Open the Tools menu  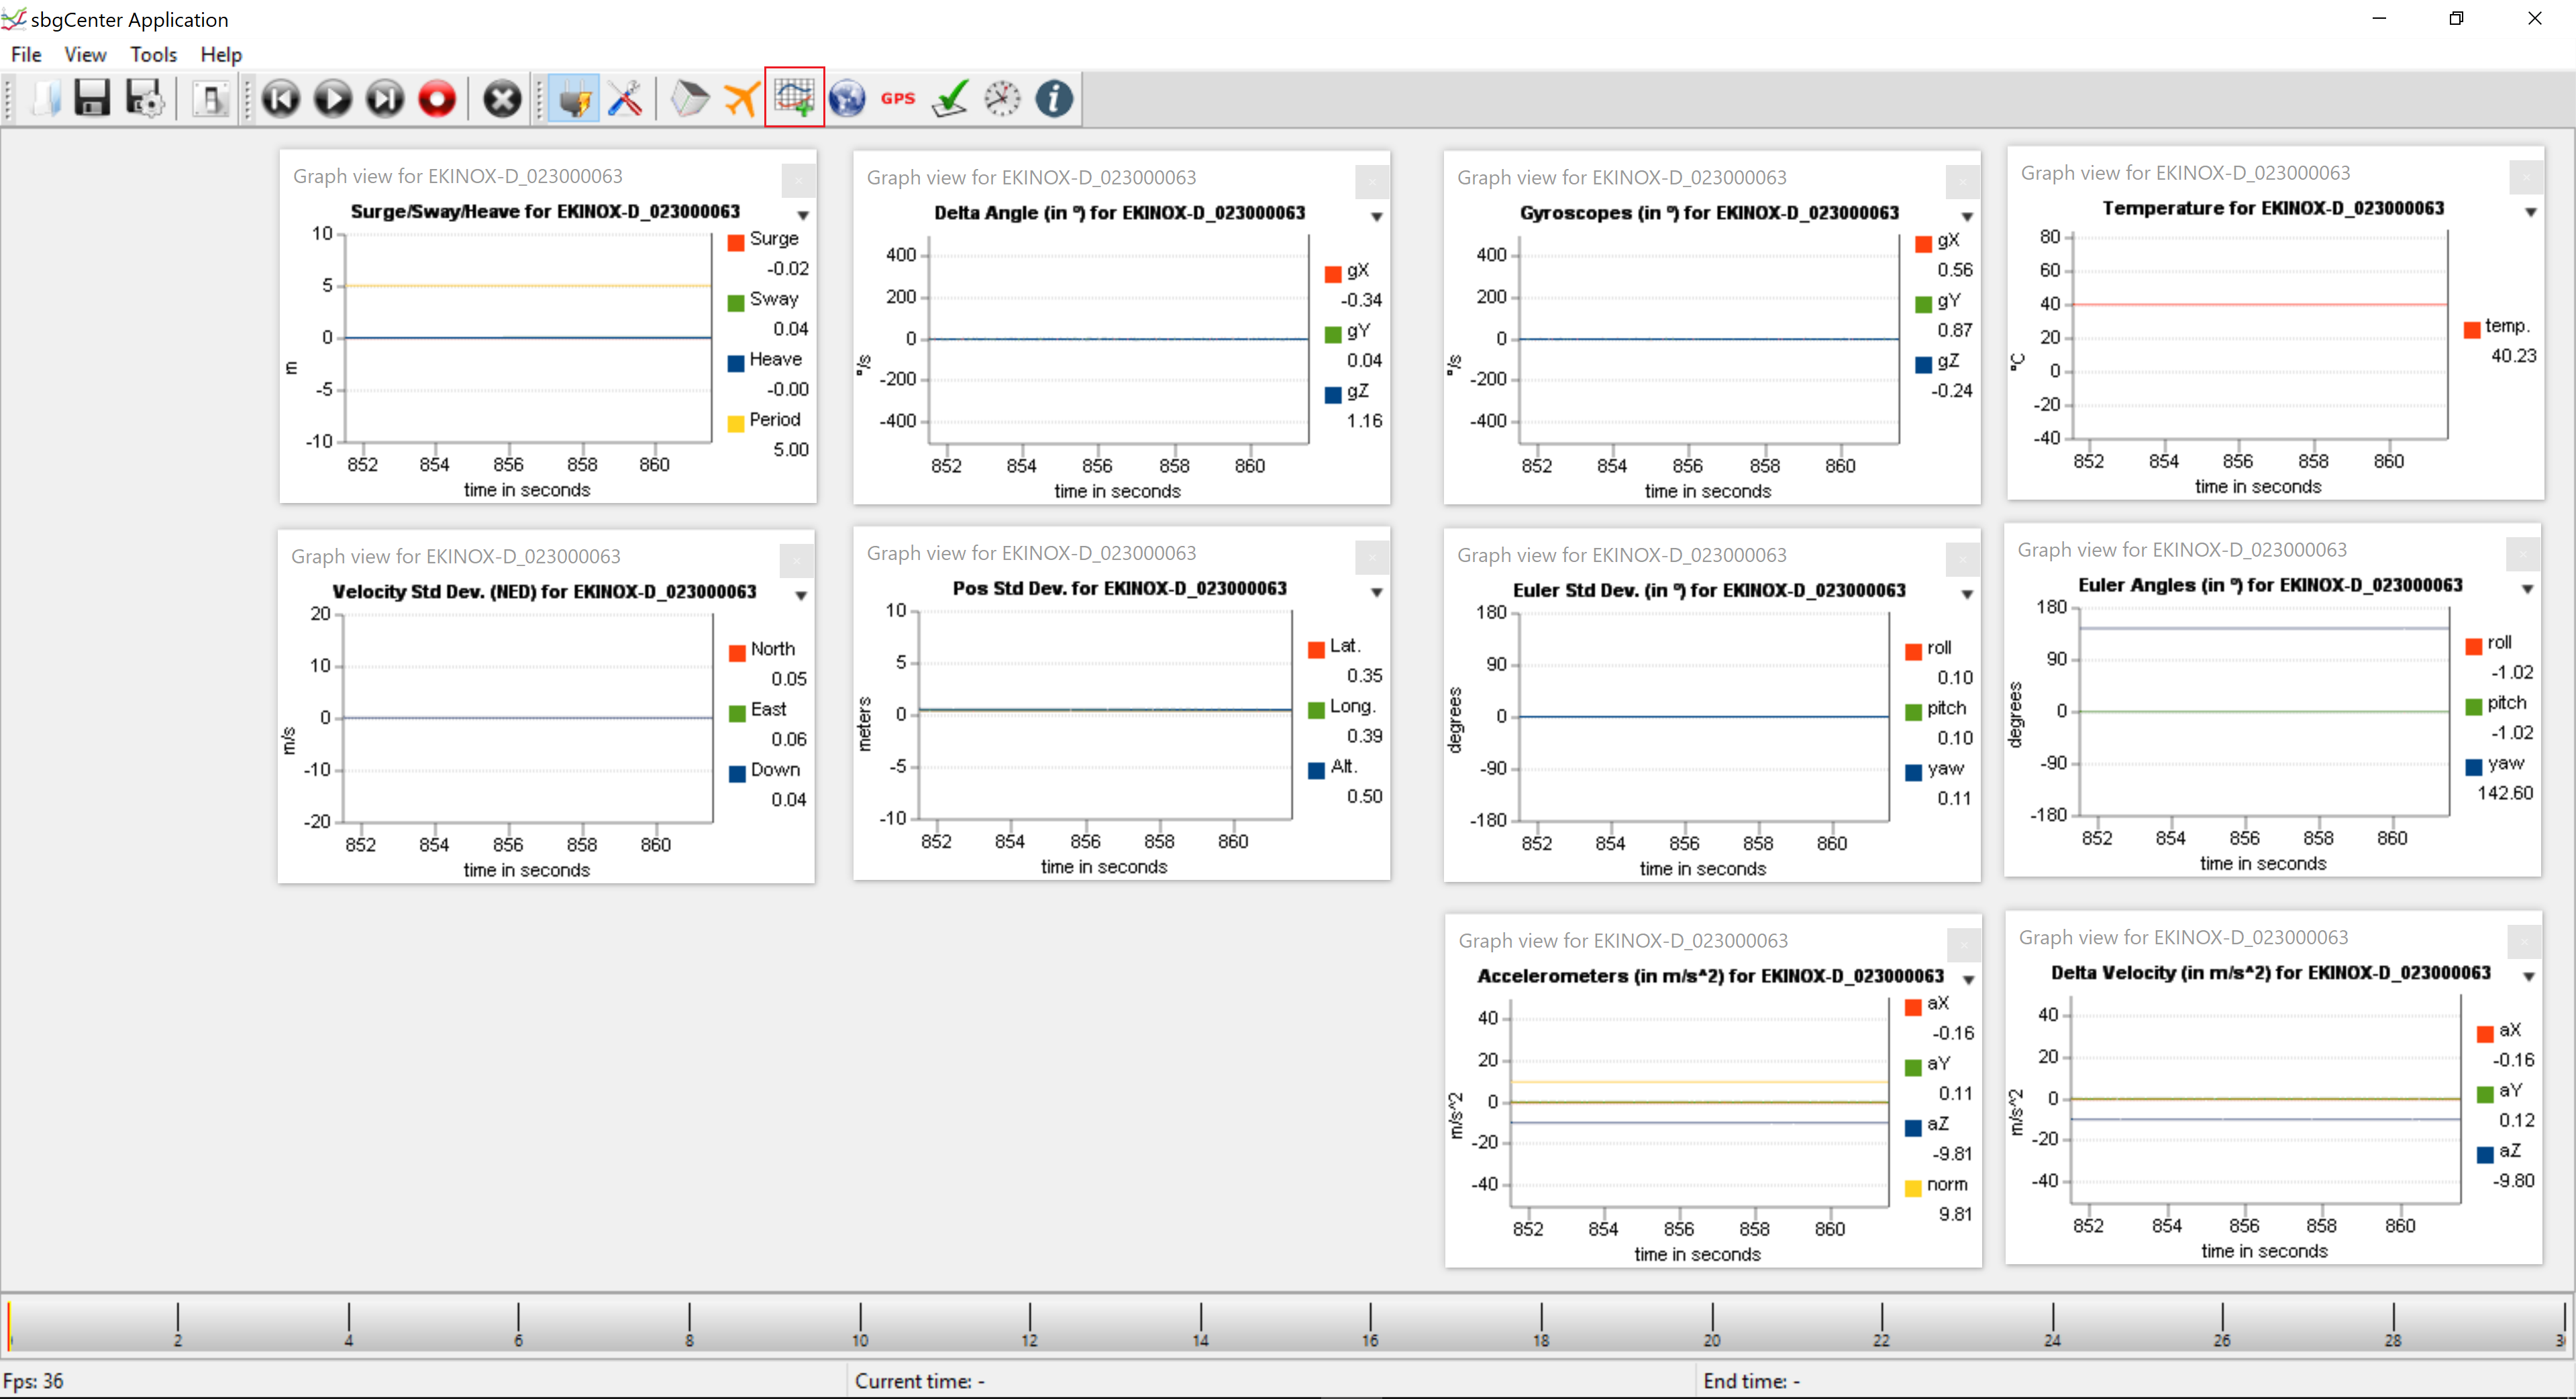coord(153,54)
